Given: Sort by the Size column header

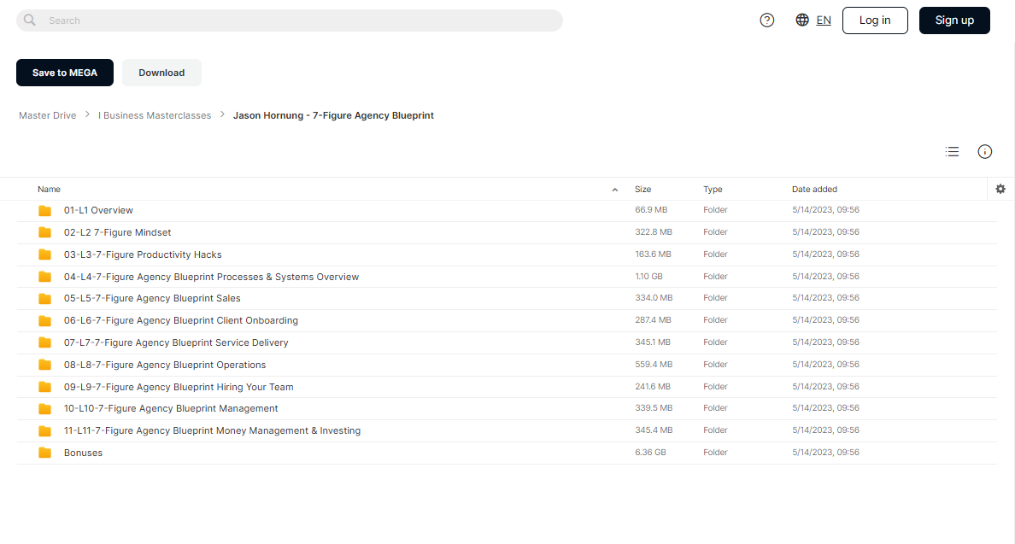Looking at the screenshot, I should pos(642,189).
